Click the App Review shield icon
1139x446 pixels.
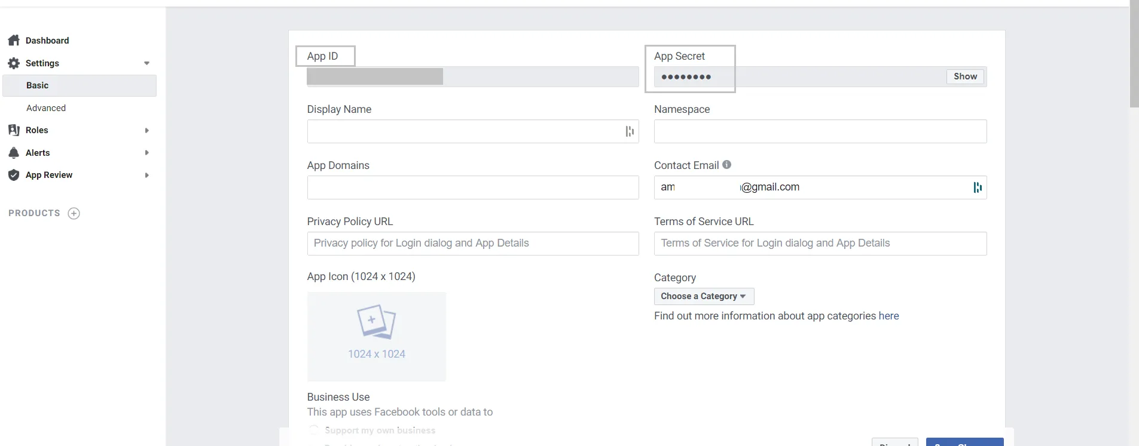pyautogui.click(x=14, y=175)
